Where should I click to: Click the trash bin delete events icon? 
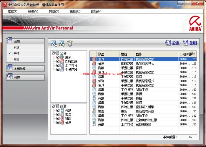(x=70, y=44)
